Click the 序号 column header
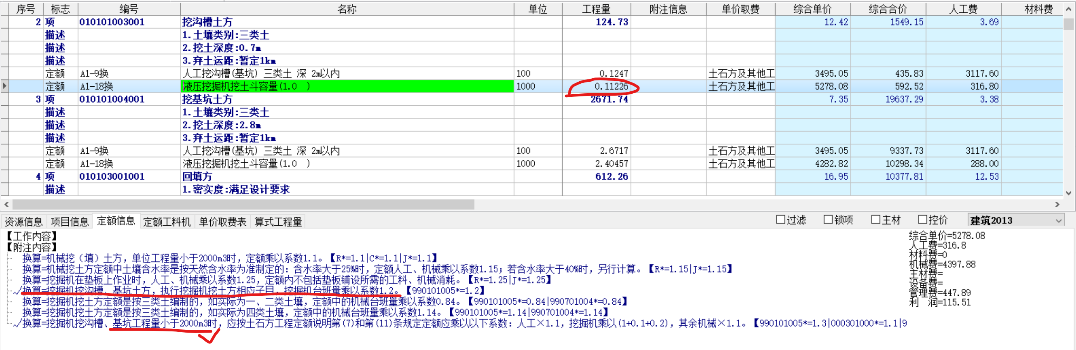Image resolution: width=1076 pixels, height=350 pixels. 26,9
